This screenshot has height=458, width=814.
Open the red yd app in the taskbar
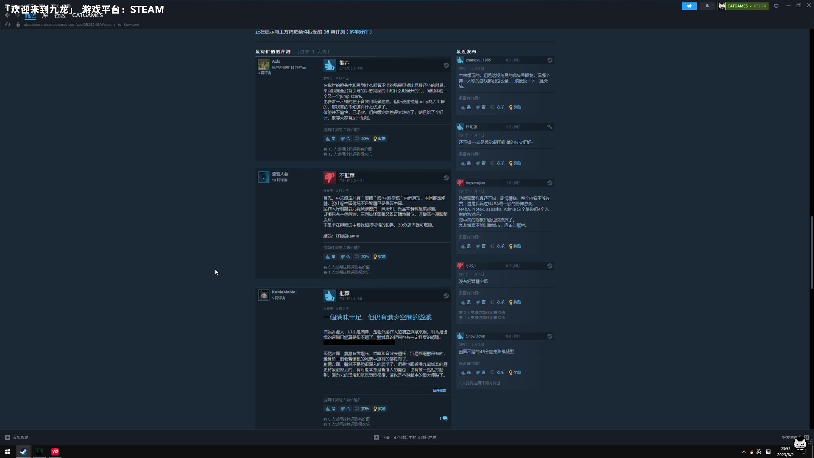pos(55,452)
